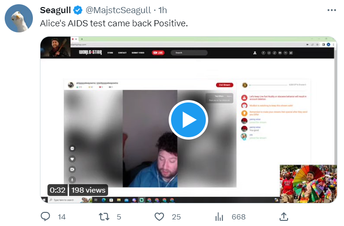Share the tweet via upload icon
The width and height of the screenshot is (344, 226).
click(x=284, y=217)
